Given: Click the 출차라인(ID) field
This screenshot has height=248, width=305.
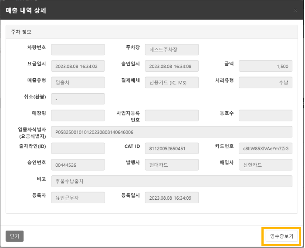Looking at the screenshot, I should tap(78, 149).
